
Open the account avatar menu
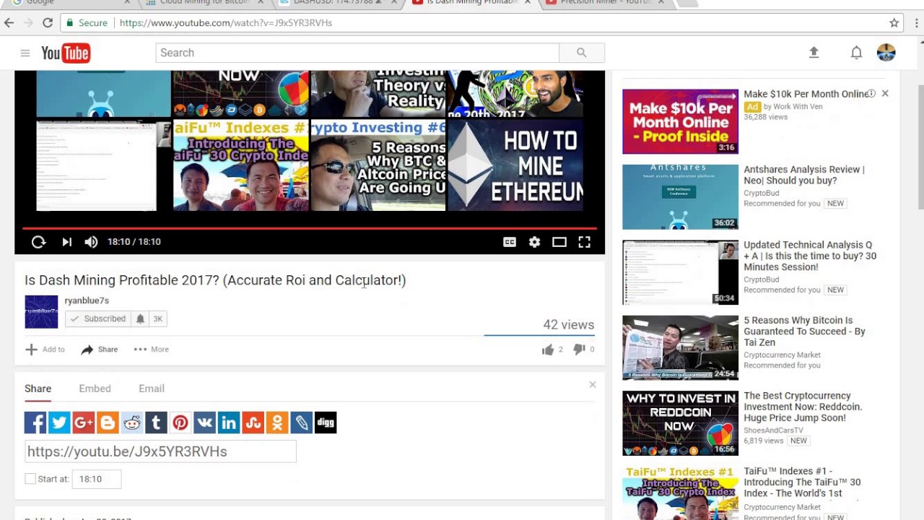(886, 53)
